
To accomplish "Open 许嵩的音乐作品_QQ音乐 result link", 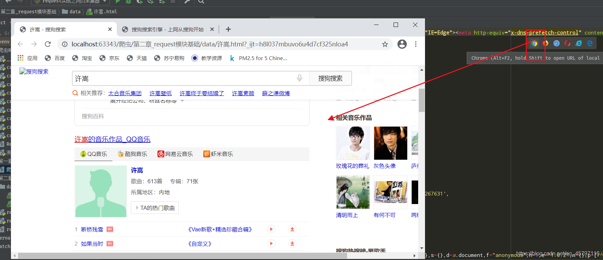I will point(112,139).
